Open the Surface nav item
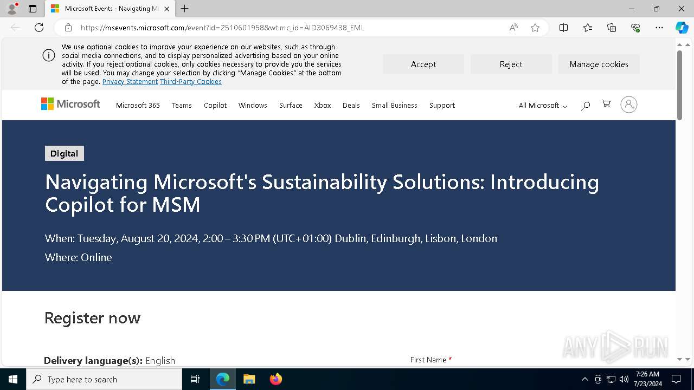 [291, 105]
